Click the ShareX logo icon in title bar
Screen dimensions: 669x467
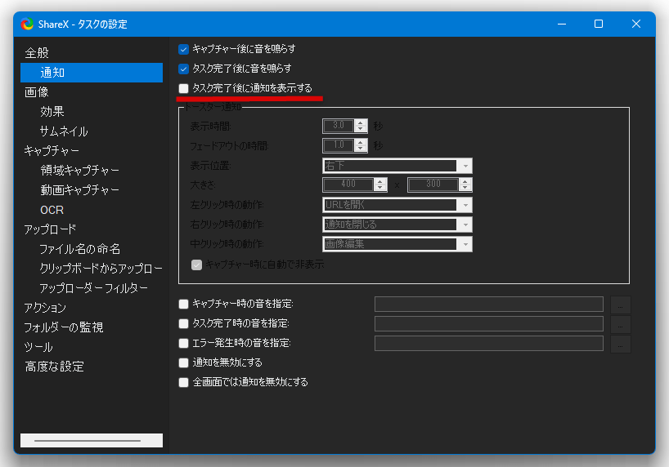point(27,24)
